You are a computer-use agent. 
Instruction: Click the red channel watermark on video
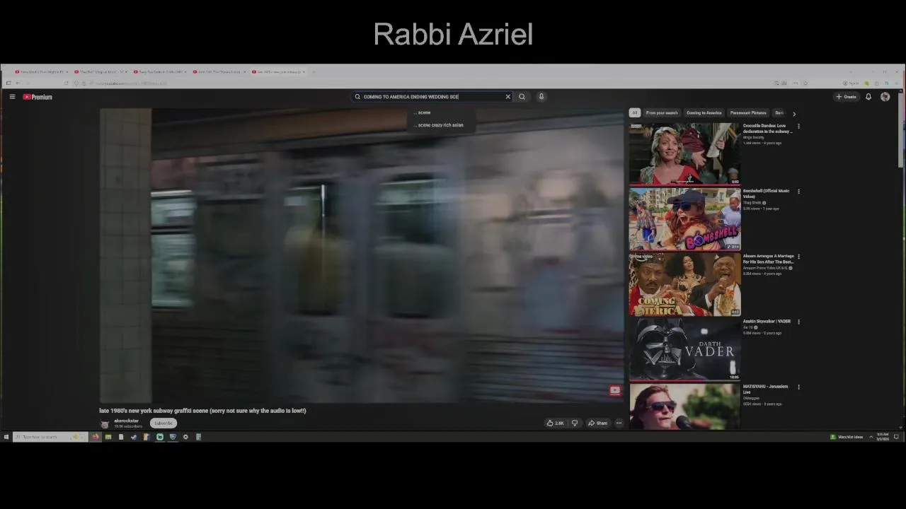click(x=614, y=390)
